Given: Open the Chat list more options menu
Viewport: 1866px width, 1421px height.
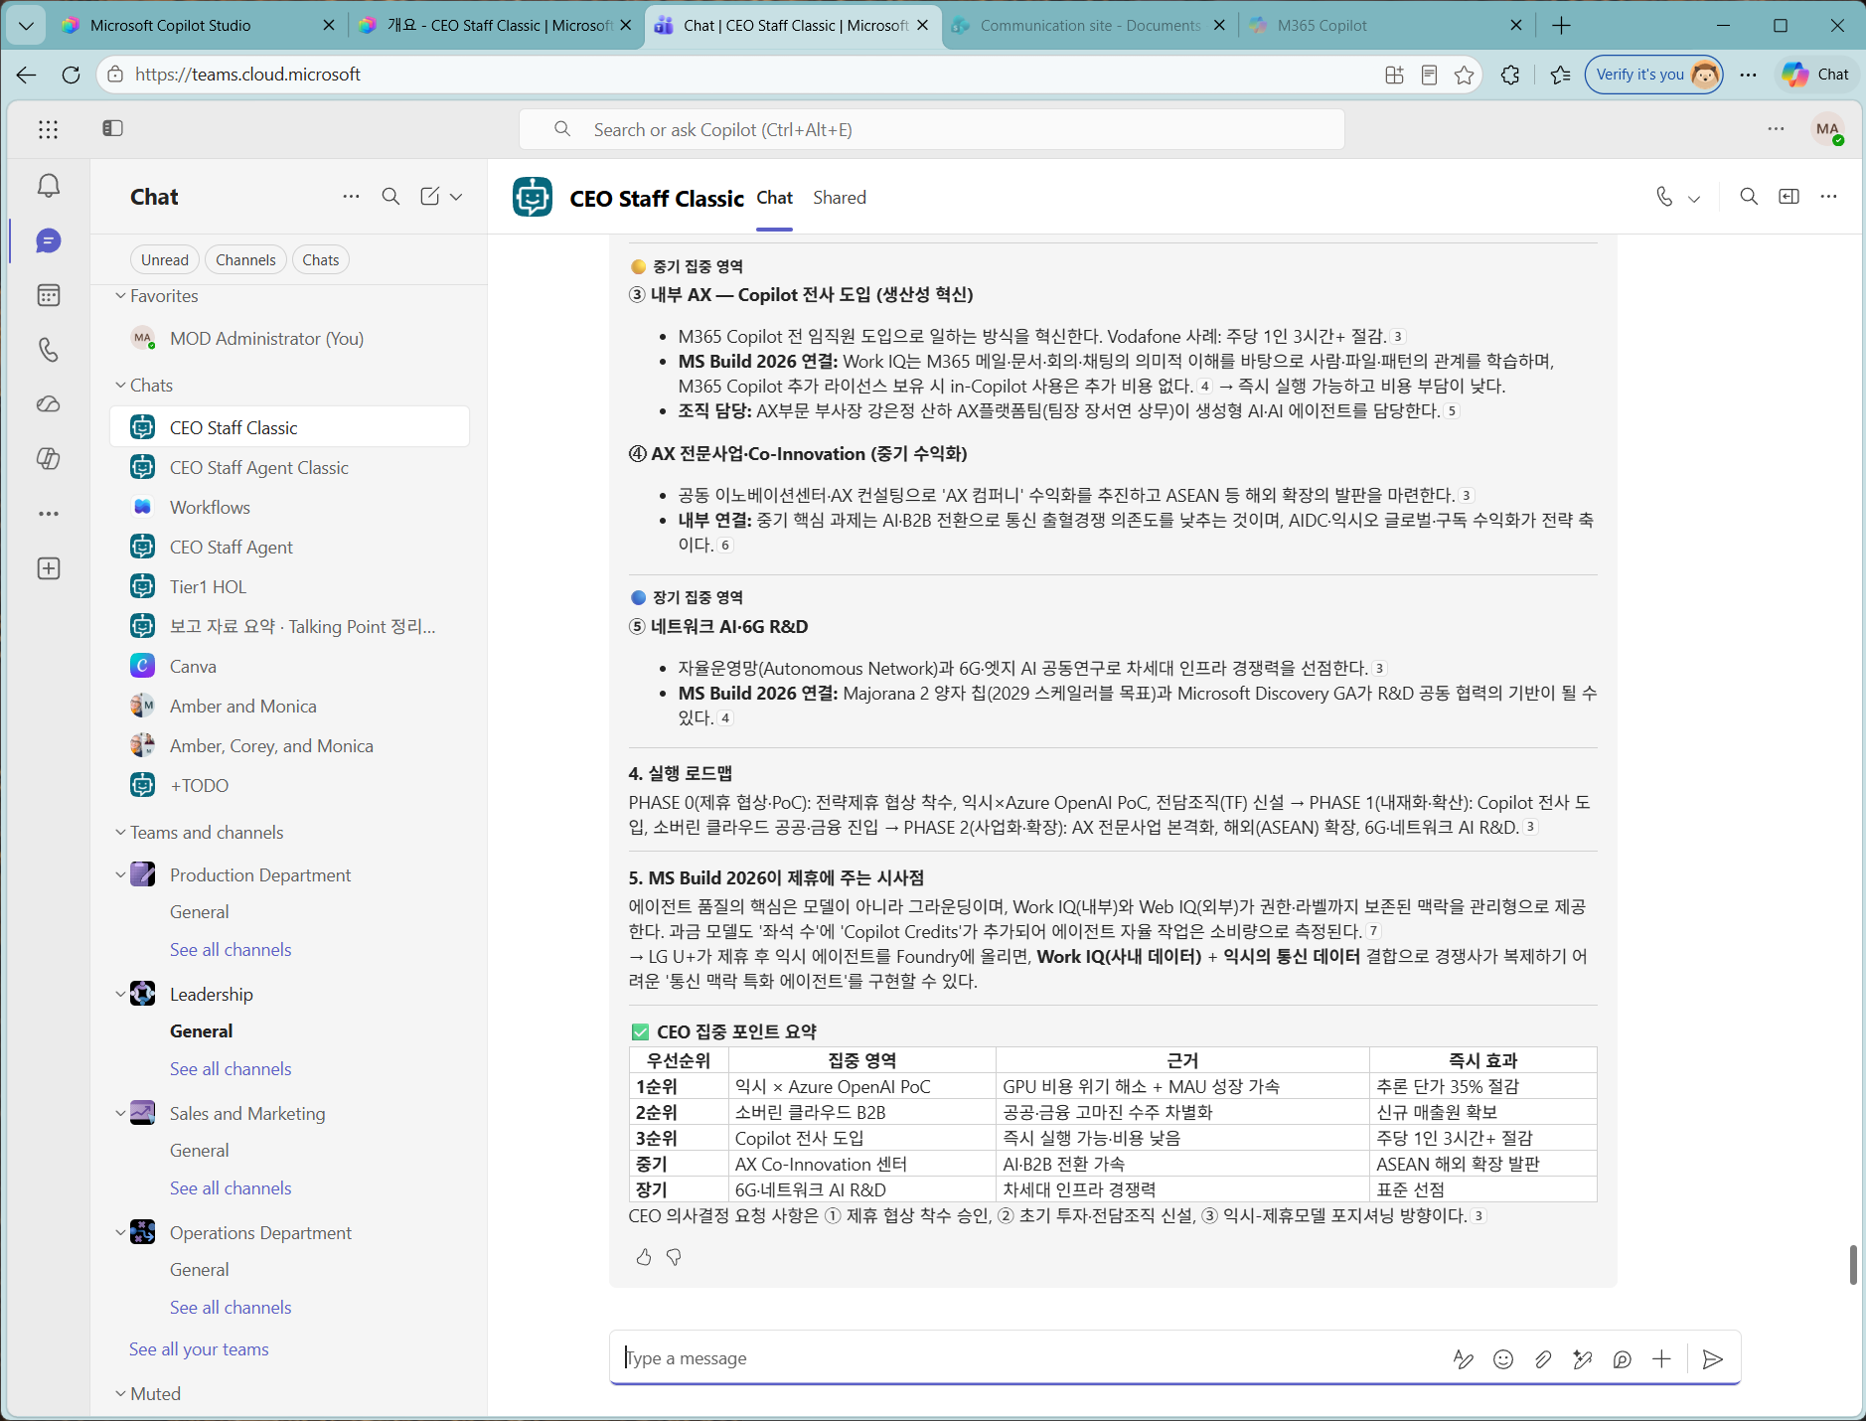Looking at the screenshot, I should pyautogui.click(x=351, y=197).
